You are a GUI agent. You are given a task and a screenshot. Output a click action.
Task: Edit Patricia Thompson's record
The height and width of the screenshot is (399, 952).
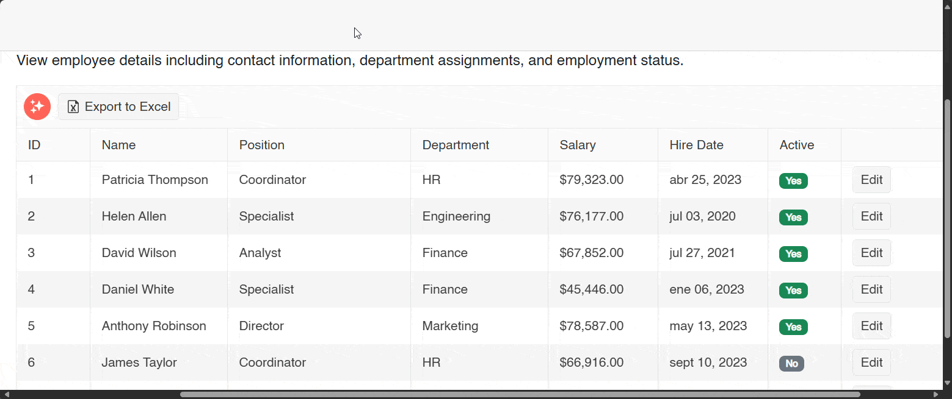pos(871,180)
